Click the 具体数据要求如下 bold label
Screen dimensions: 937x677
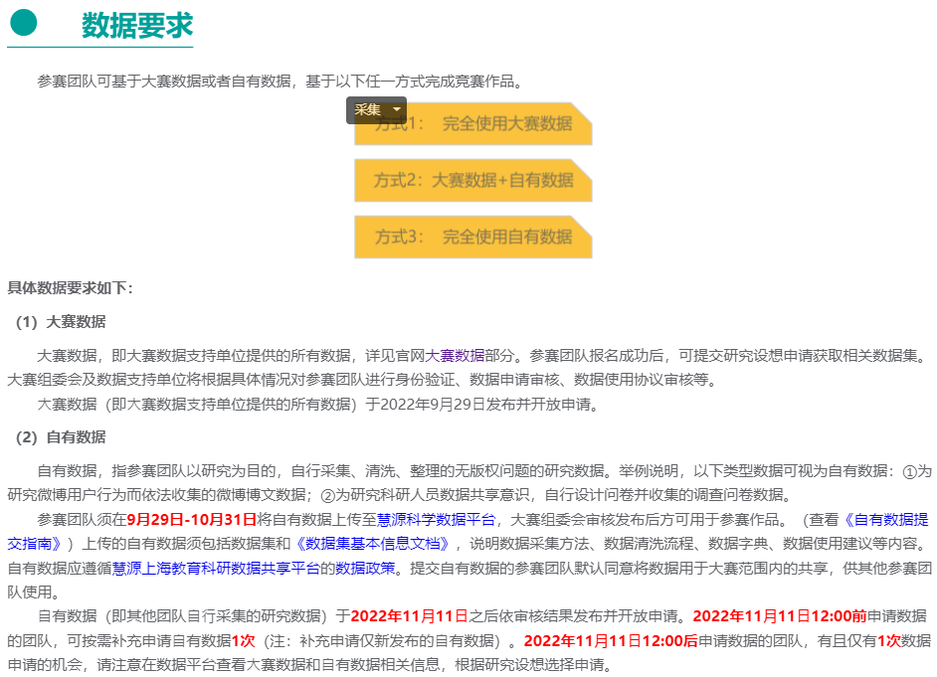(x=70, y=288)
